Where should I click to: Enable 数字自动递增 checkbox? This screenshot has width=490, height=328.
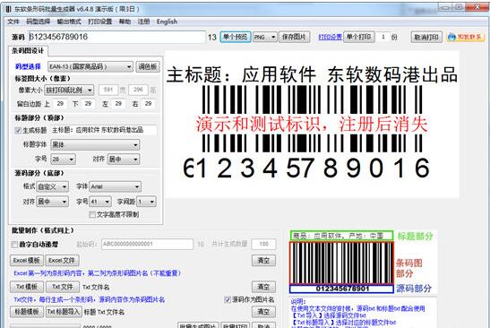click(14, 245)
